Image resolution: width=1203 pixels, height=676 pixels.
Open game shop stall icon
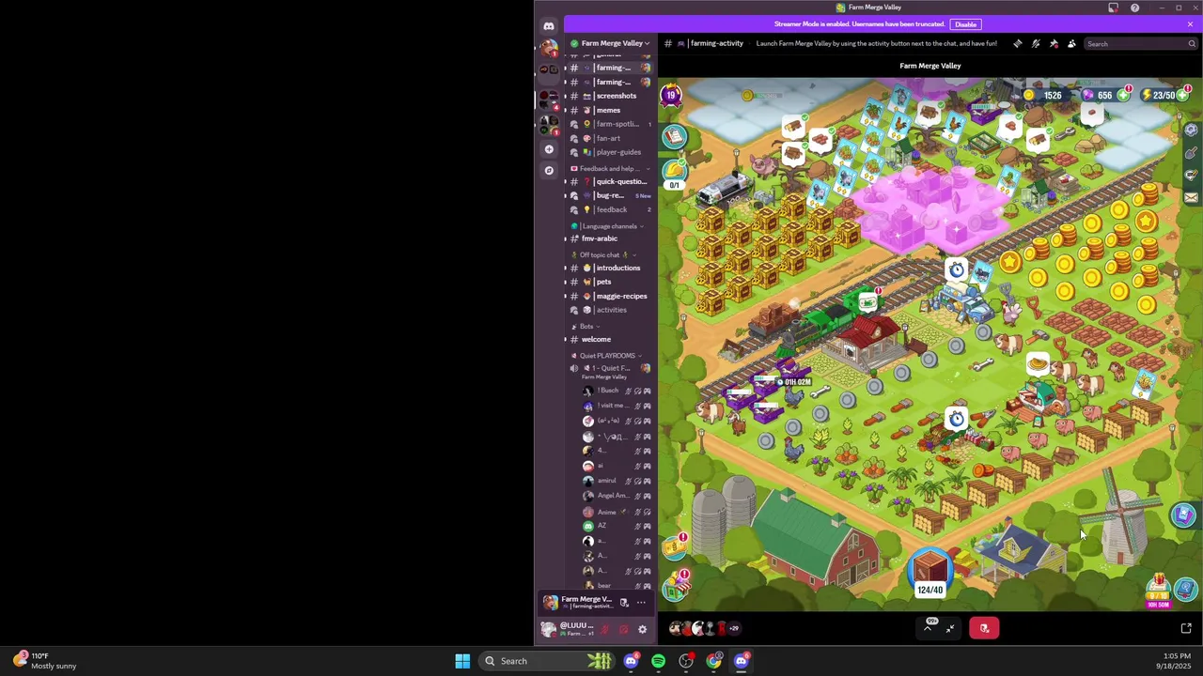(x=676, y=587)
